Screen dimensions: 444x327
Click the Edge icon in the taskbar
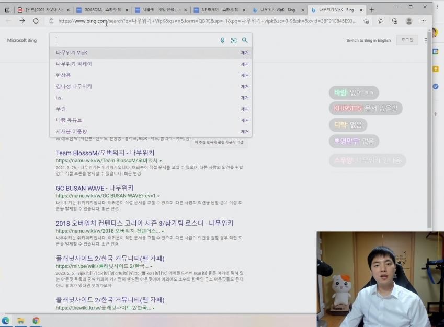pos(6,321)
